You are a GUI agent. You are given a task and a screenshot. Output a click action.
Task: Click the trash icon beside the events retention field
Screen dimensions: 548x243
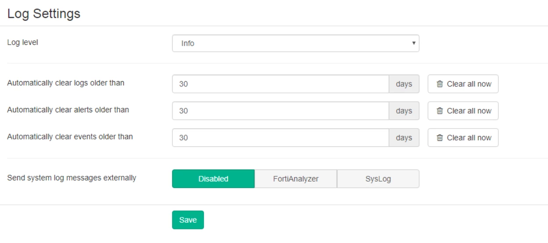(x=440, y=138)
